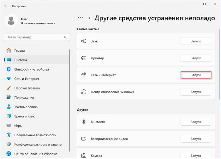Viewport: 221px width, 159px height.
Task: Click the Учетные записи person icon
Action: point(9,107)
